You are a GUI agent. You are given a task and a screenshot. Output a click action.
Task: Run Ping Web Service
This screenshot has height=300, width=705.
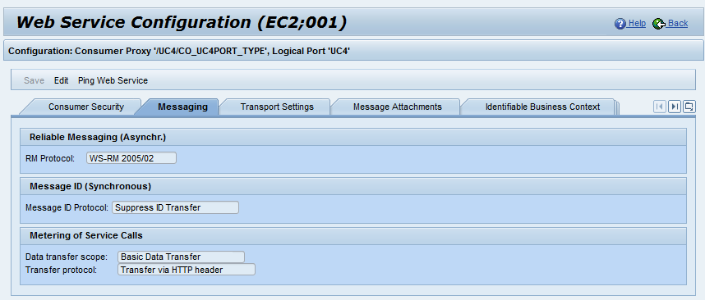(x=113, y=80)
